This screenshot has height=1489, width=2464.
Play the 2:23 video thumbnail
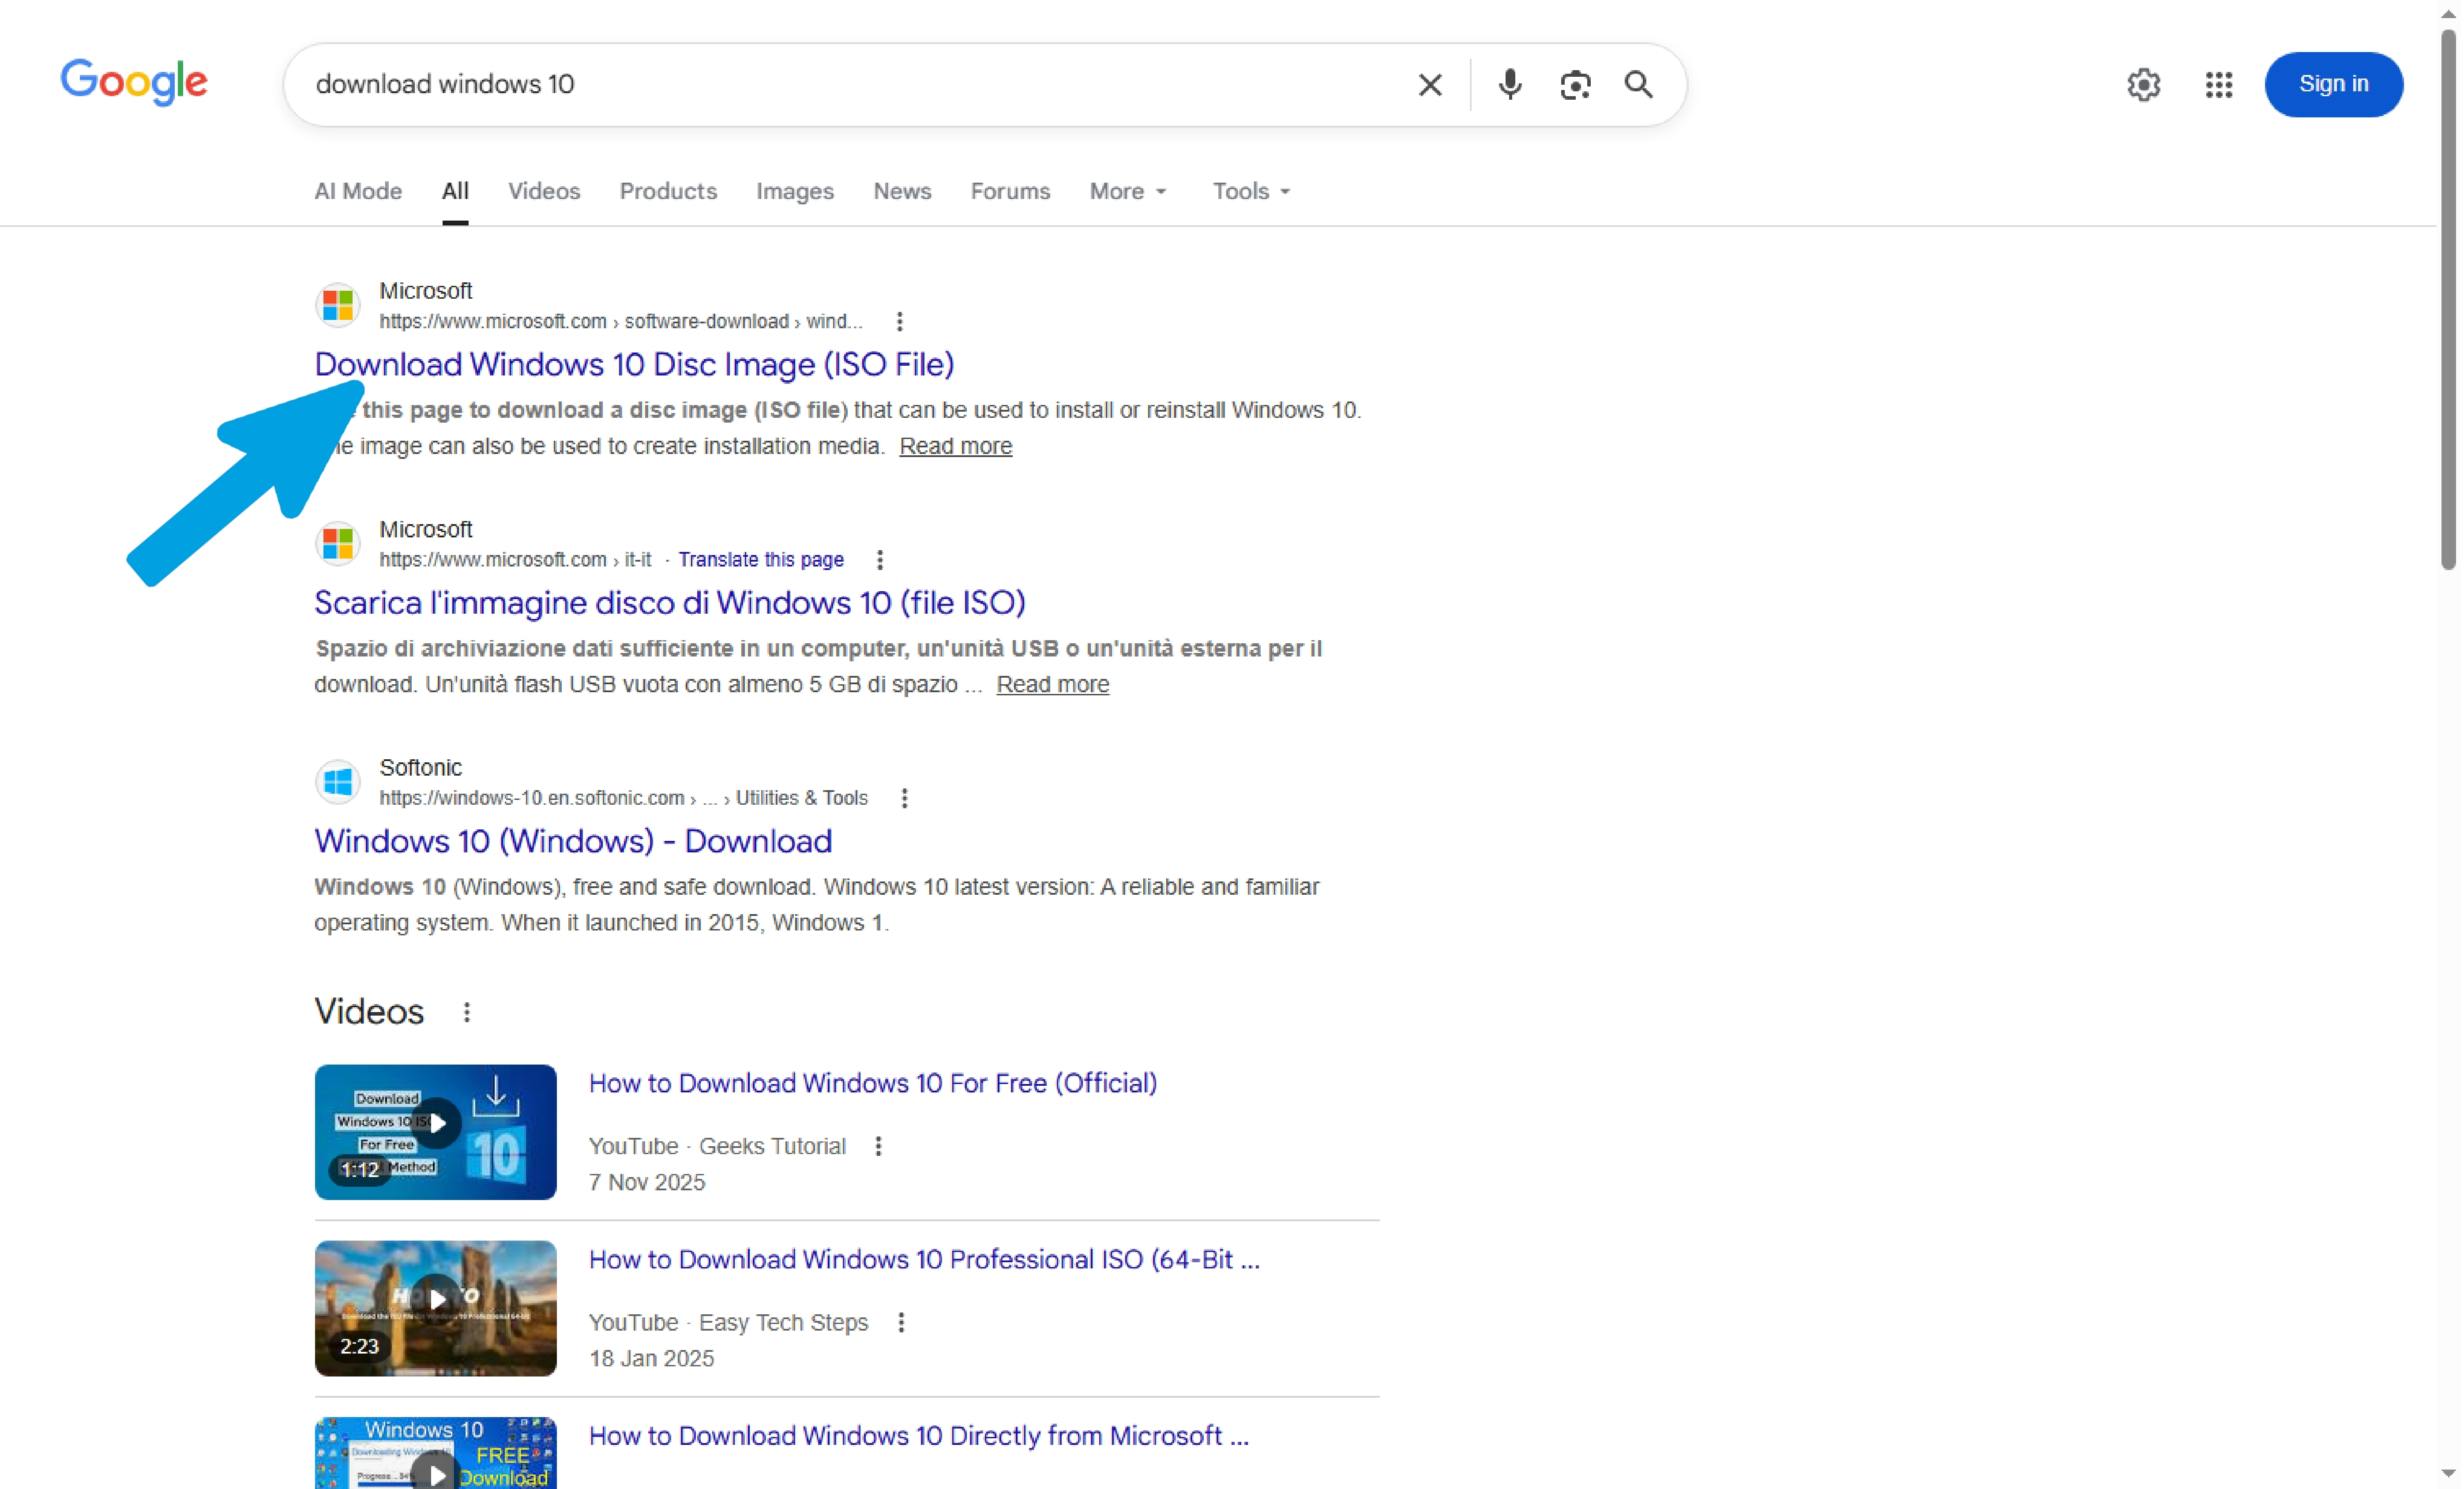pos(435,1308)
